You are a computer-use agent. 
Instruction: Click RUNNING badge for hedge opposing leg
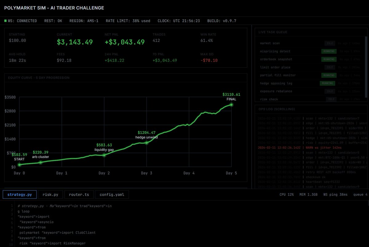pyautogui.click(x=327, y=83)
